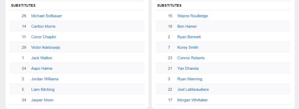Click the Morgan Whittaker link
Image resolution: width=299 pixels, height=109 pixels.
click(192, 100)
